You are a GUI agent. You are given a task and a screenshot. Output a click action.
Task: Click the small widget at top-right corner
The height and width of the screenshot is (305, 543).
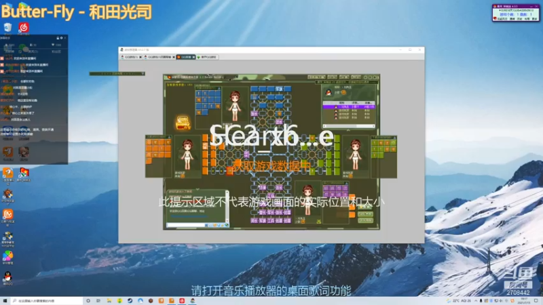516,13
